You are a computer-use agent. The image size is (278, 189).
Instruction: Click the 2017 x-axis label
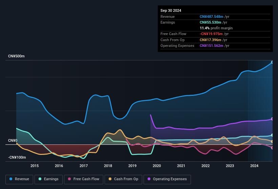(x=84, y=166)
